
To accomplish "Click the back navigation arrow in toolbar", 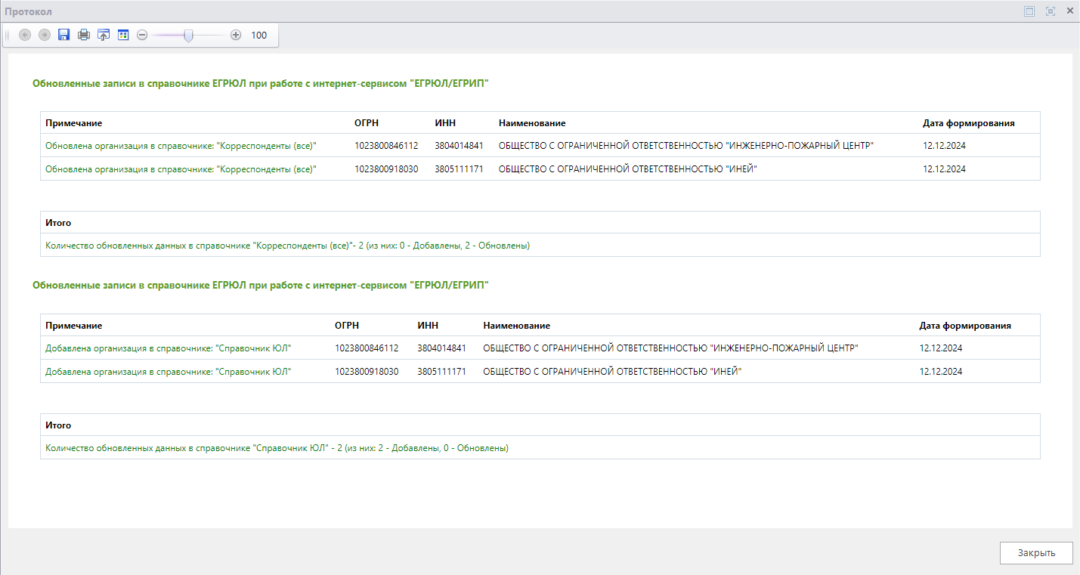I will point(25,35).
